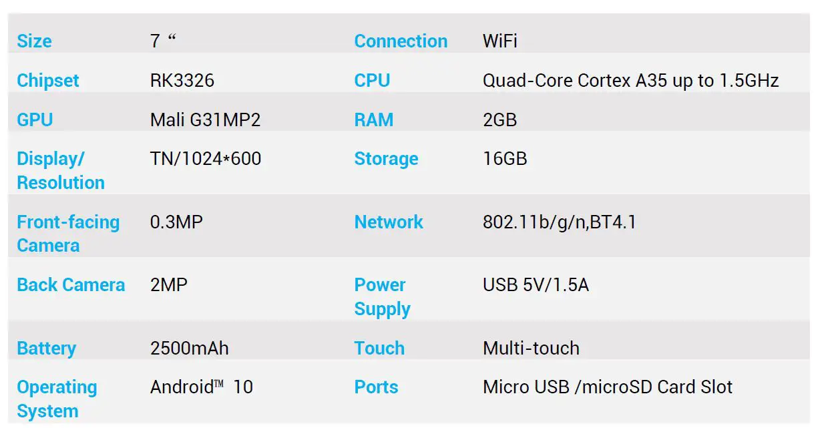The width and height of the screenshot is (826, 428).
Task: Select the GPU label
Action: click(35, 120)
